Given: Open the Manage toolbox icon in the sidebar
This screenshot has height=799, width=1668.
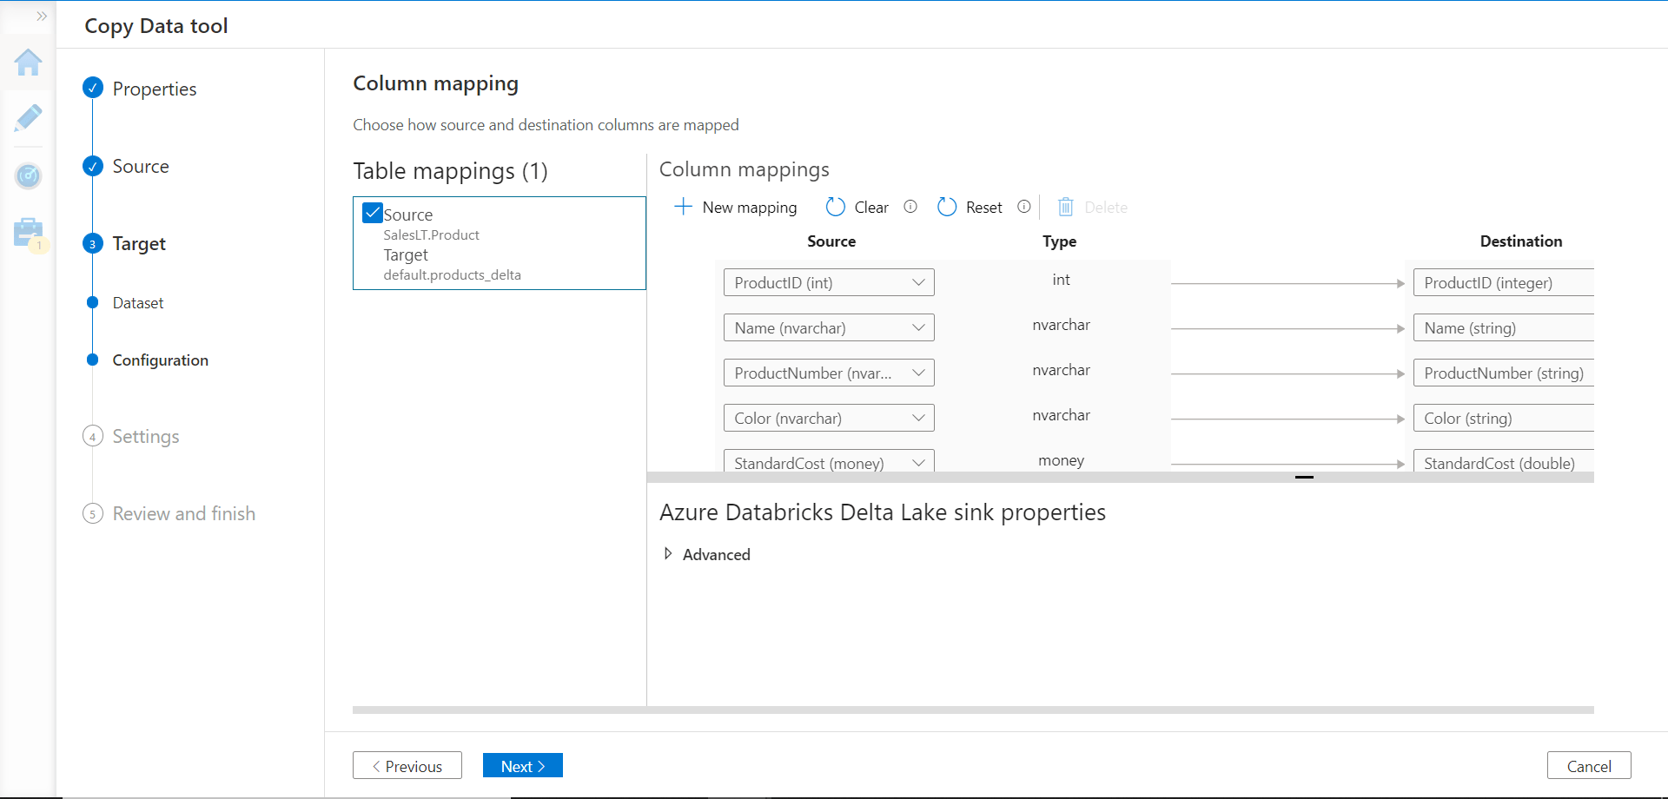Looking at the screenshot, I should [x=29, y=233].
